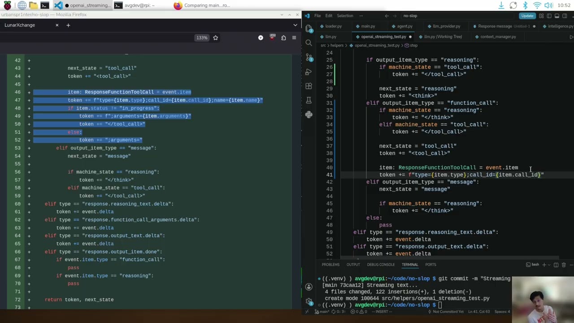Open the PORTS panel tab
The height and width of the screenshot is (323, 574).
point(430,265)
